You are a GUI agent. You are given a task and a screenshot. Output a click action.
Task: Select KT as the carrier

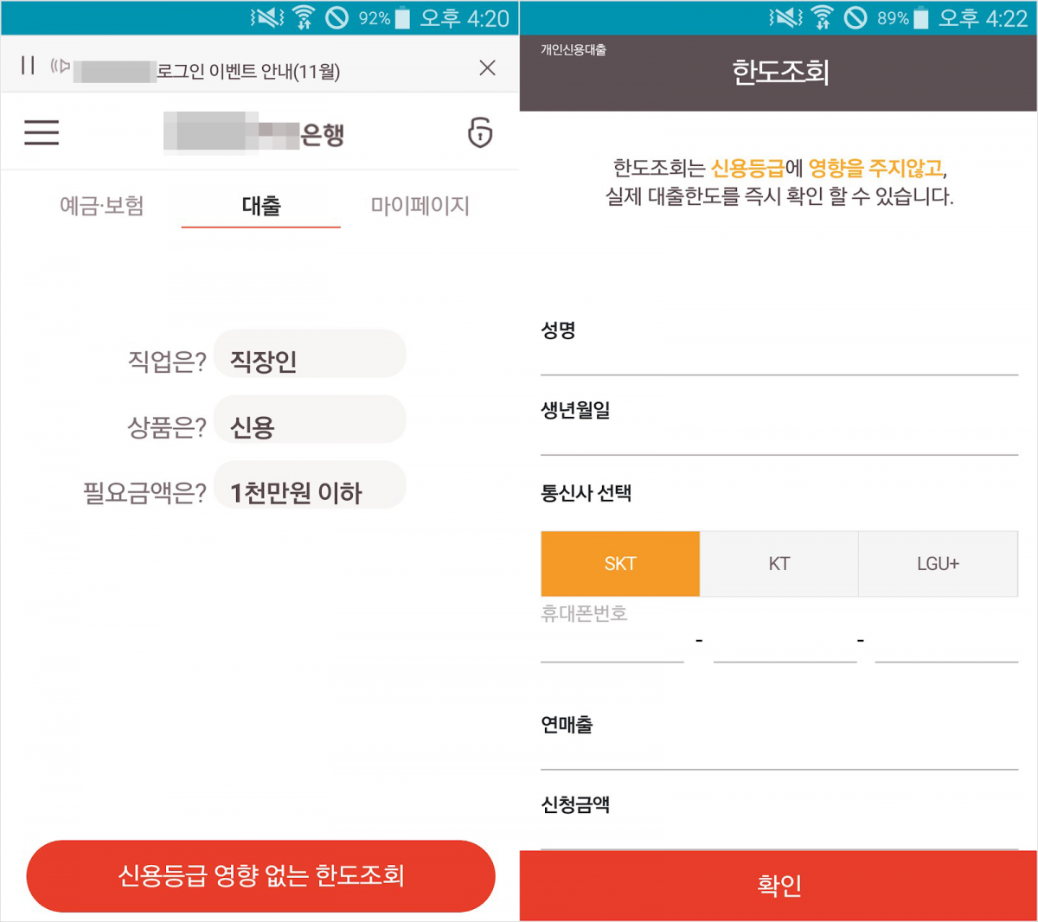778,563
